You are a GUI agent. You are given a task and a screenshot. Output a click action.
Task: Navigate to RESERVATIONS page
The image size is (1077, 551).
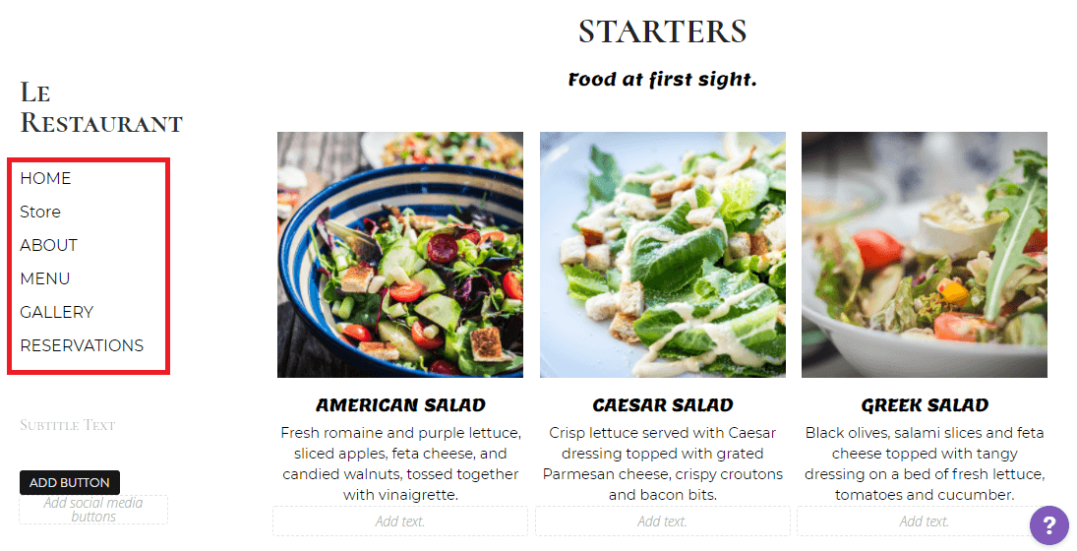[82, 345]
